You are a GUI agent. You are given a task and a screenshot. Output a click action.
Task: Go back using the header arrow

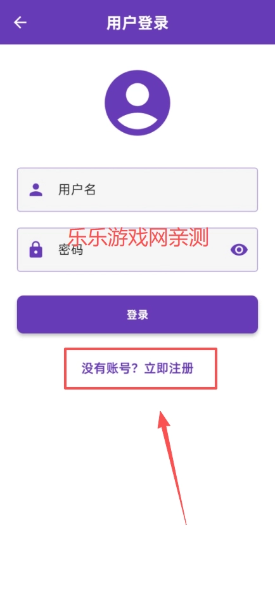pyautogui.click(x=20, y=23)
